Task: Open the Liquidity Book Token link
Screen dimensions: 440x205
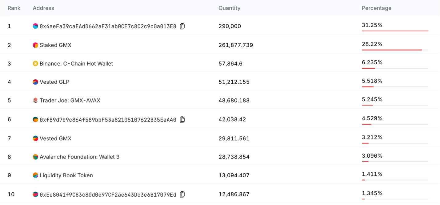Action: [x=66, y=175]
